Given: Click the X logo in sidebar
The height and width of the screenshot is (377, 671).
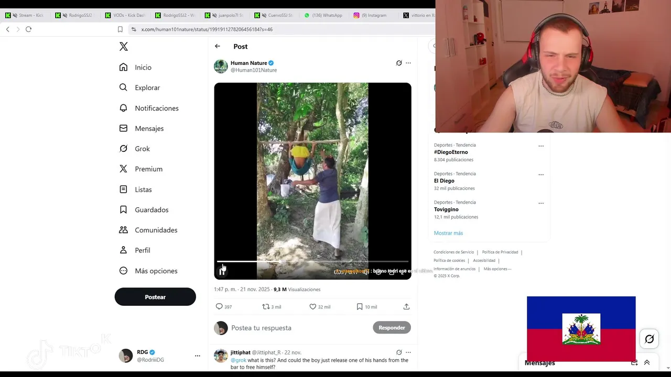Looking at the screenshot, I should pos(124,47).
